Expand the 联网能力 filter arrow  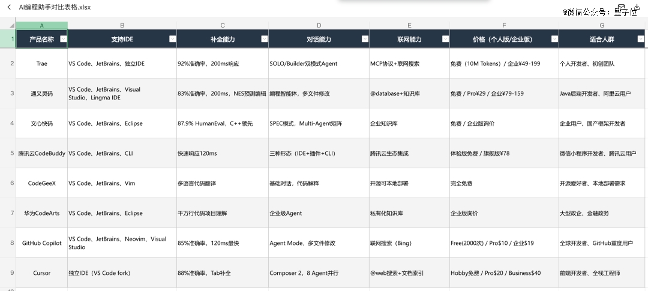tap(445, 39)
